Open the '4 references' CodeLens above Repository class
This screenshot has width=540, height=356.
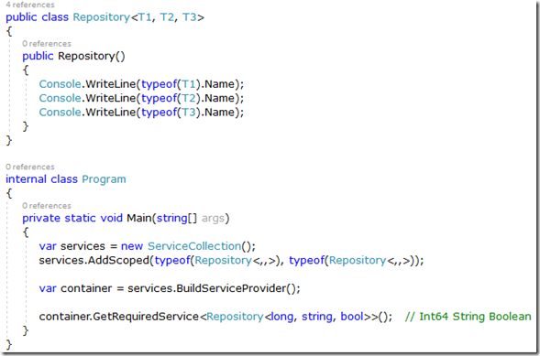click(30, 5)
